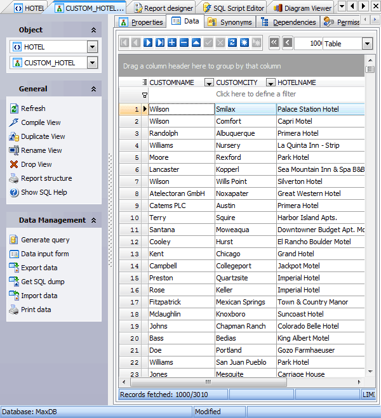
Task: Click Edit record up-arrow icon
Action: (196, 42)
